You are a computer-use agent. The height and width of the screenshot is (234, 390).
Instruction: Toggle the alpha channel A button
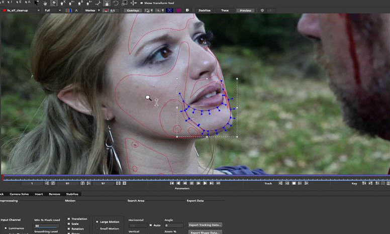(76, 11)
